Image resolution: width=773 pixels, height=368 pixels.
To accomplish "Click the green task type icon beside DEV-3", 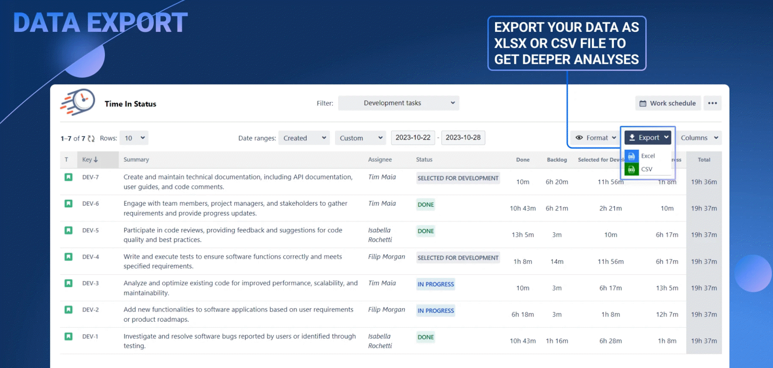I will 68,283.
